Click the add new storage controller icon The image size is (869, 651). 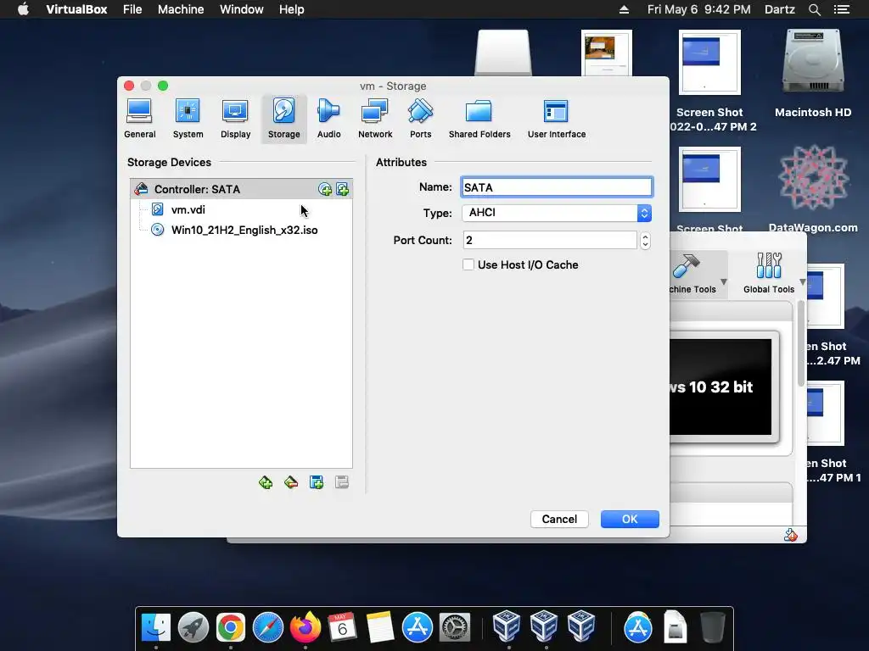(x=266, y=482)
